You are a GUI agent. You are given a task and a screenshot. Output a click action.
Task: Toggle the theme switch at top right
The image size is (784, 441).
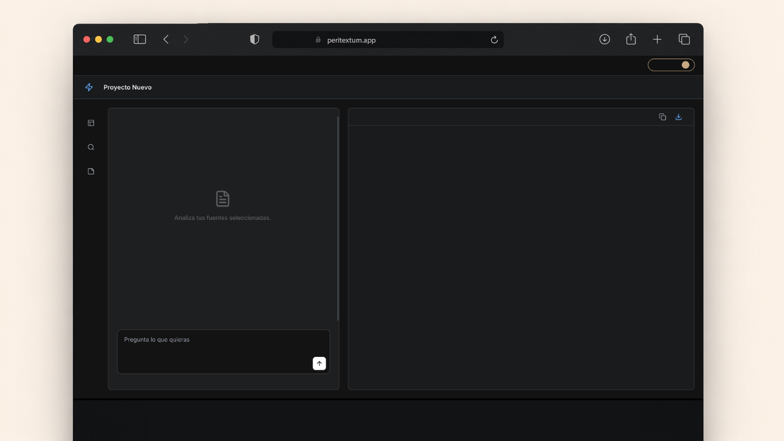point(671,65)
